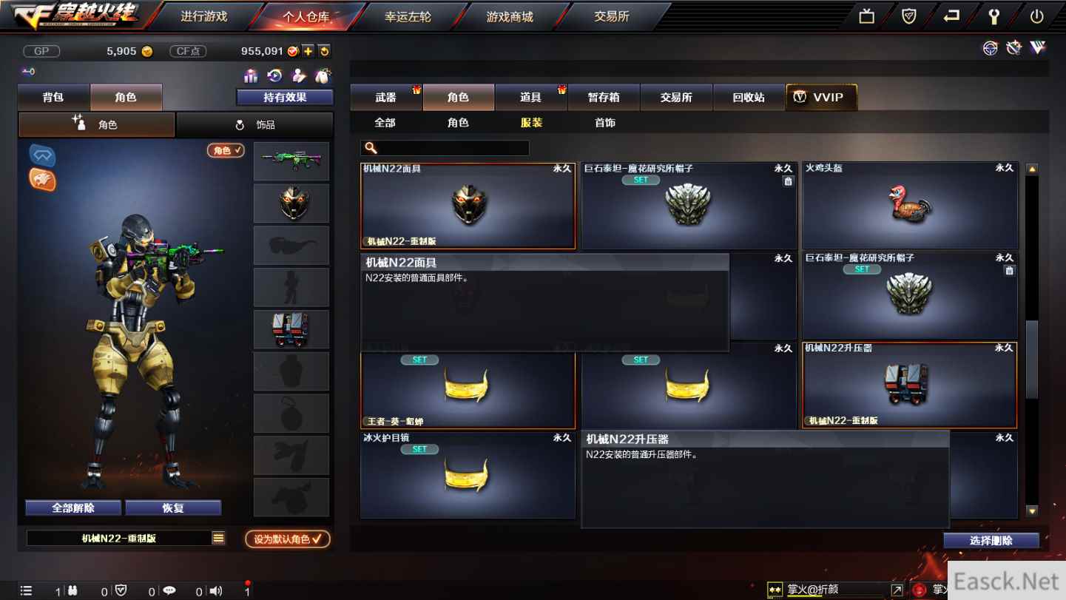Click the plus icon to recharge CF points

308,51
